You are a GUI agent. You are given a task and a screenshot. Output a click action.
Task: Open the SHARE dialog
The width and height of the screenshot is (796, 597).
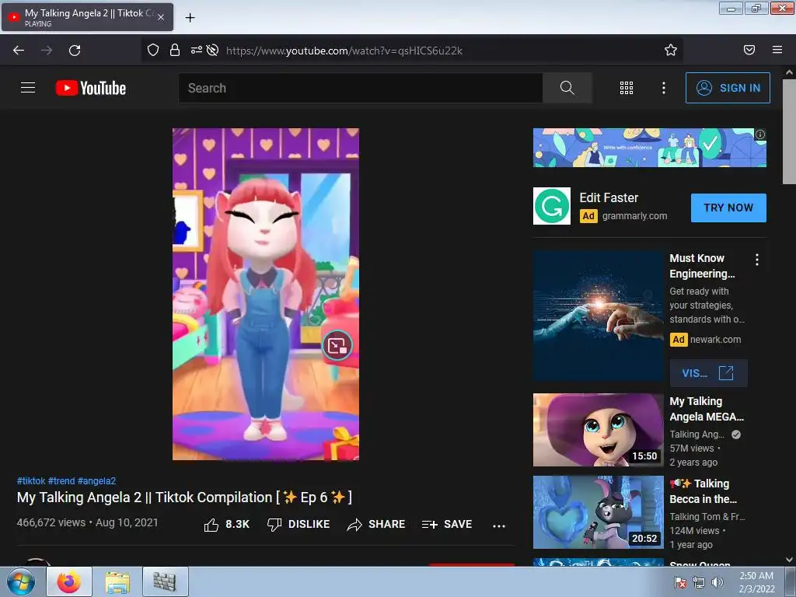coord(375,525)
